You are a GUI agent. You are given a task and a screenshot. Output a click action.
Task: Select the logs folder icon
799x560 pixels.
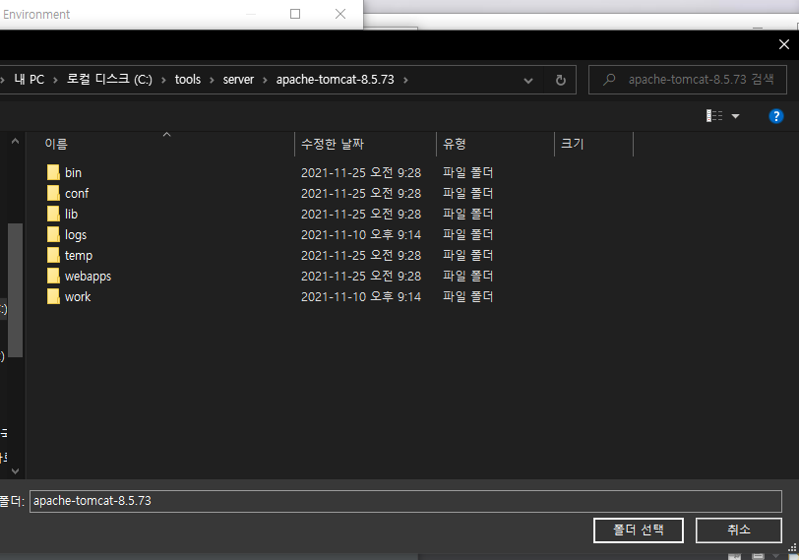[x=53, y=234]
